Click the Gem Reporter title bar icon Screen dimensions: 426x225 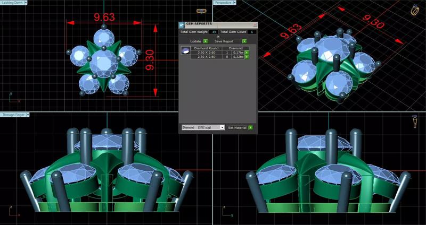click(x=182, y=25)
